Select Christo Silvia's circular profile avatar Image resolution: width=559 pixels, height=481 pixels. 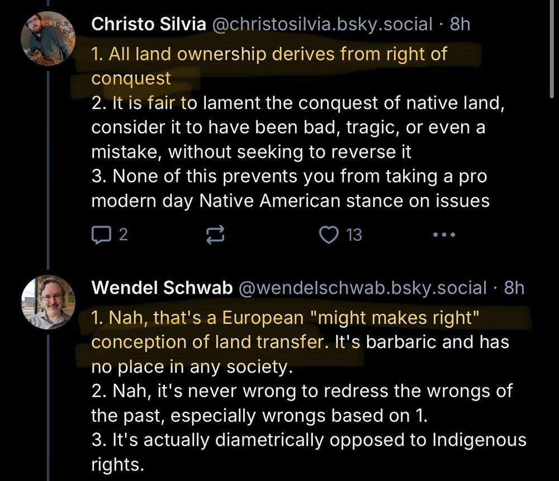tap(49, 37)
